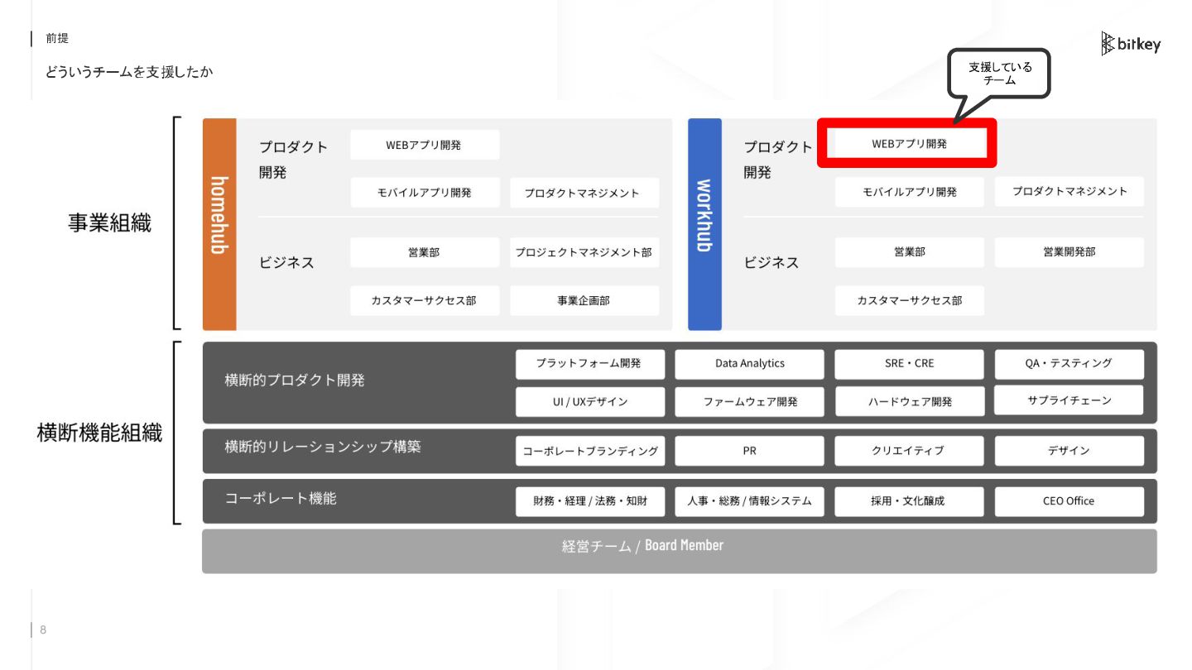1192x670 pixels.
Task: Select workhub モバイルアプリ開発 box
Action: 909,191
